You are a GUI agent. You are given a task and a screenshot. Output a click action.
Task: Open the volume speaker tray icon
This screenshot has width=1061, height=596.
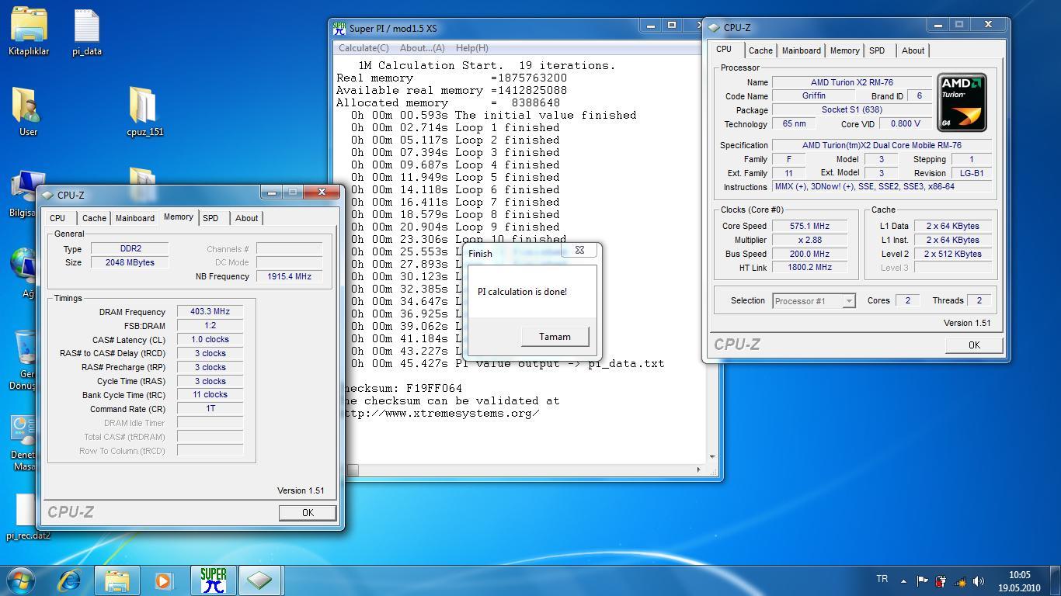click(978, 580)
